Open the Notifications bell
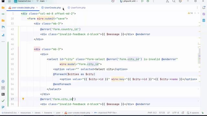The height and width of the screenshot is (116, 207). [204, 8]
